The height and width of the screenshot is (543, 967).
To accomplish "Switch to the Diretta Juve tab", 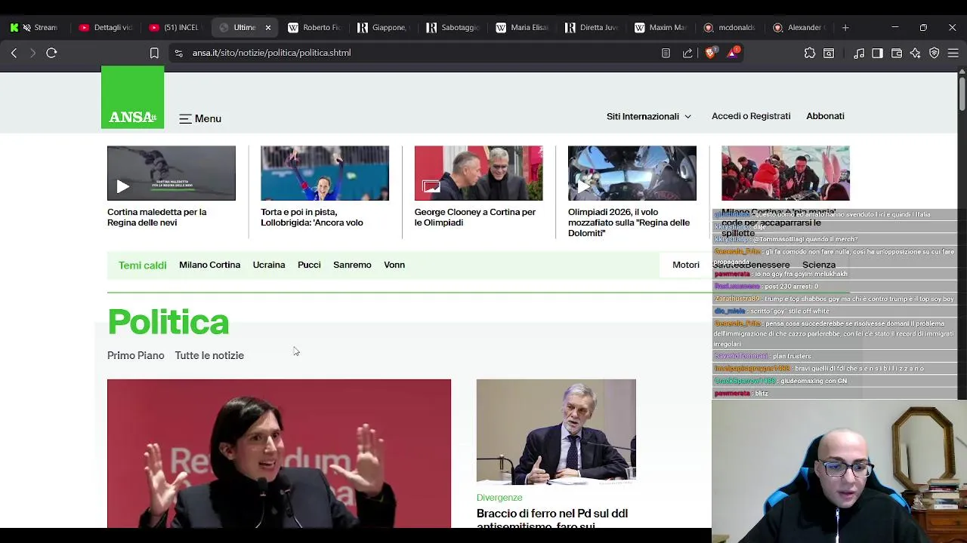I will point(592,27).
